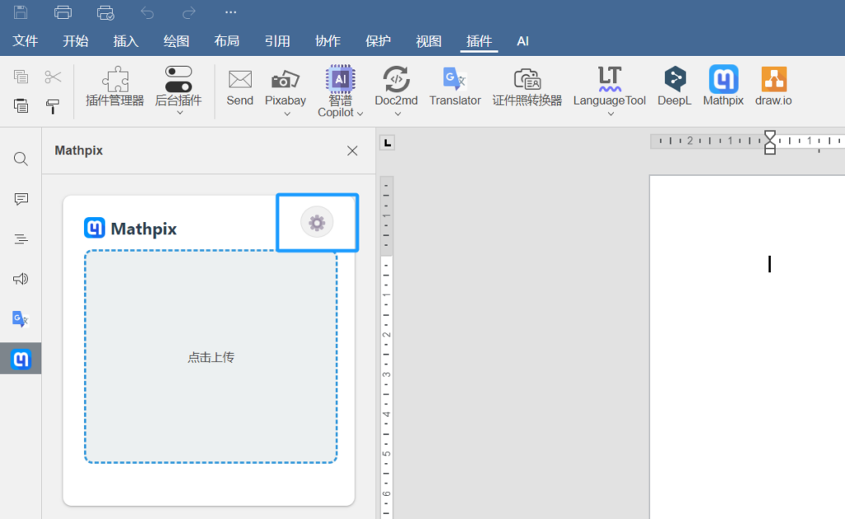This screenshot has height=519, width=845.
Task: Switch to the AI ribbon tab
Action: [522, 40]
